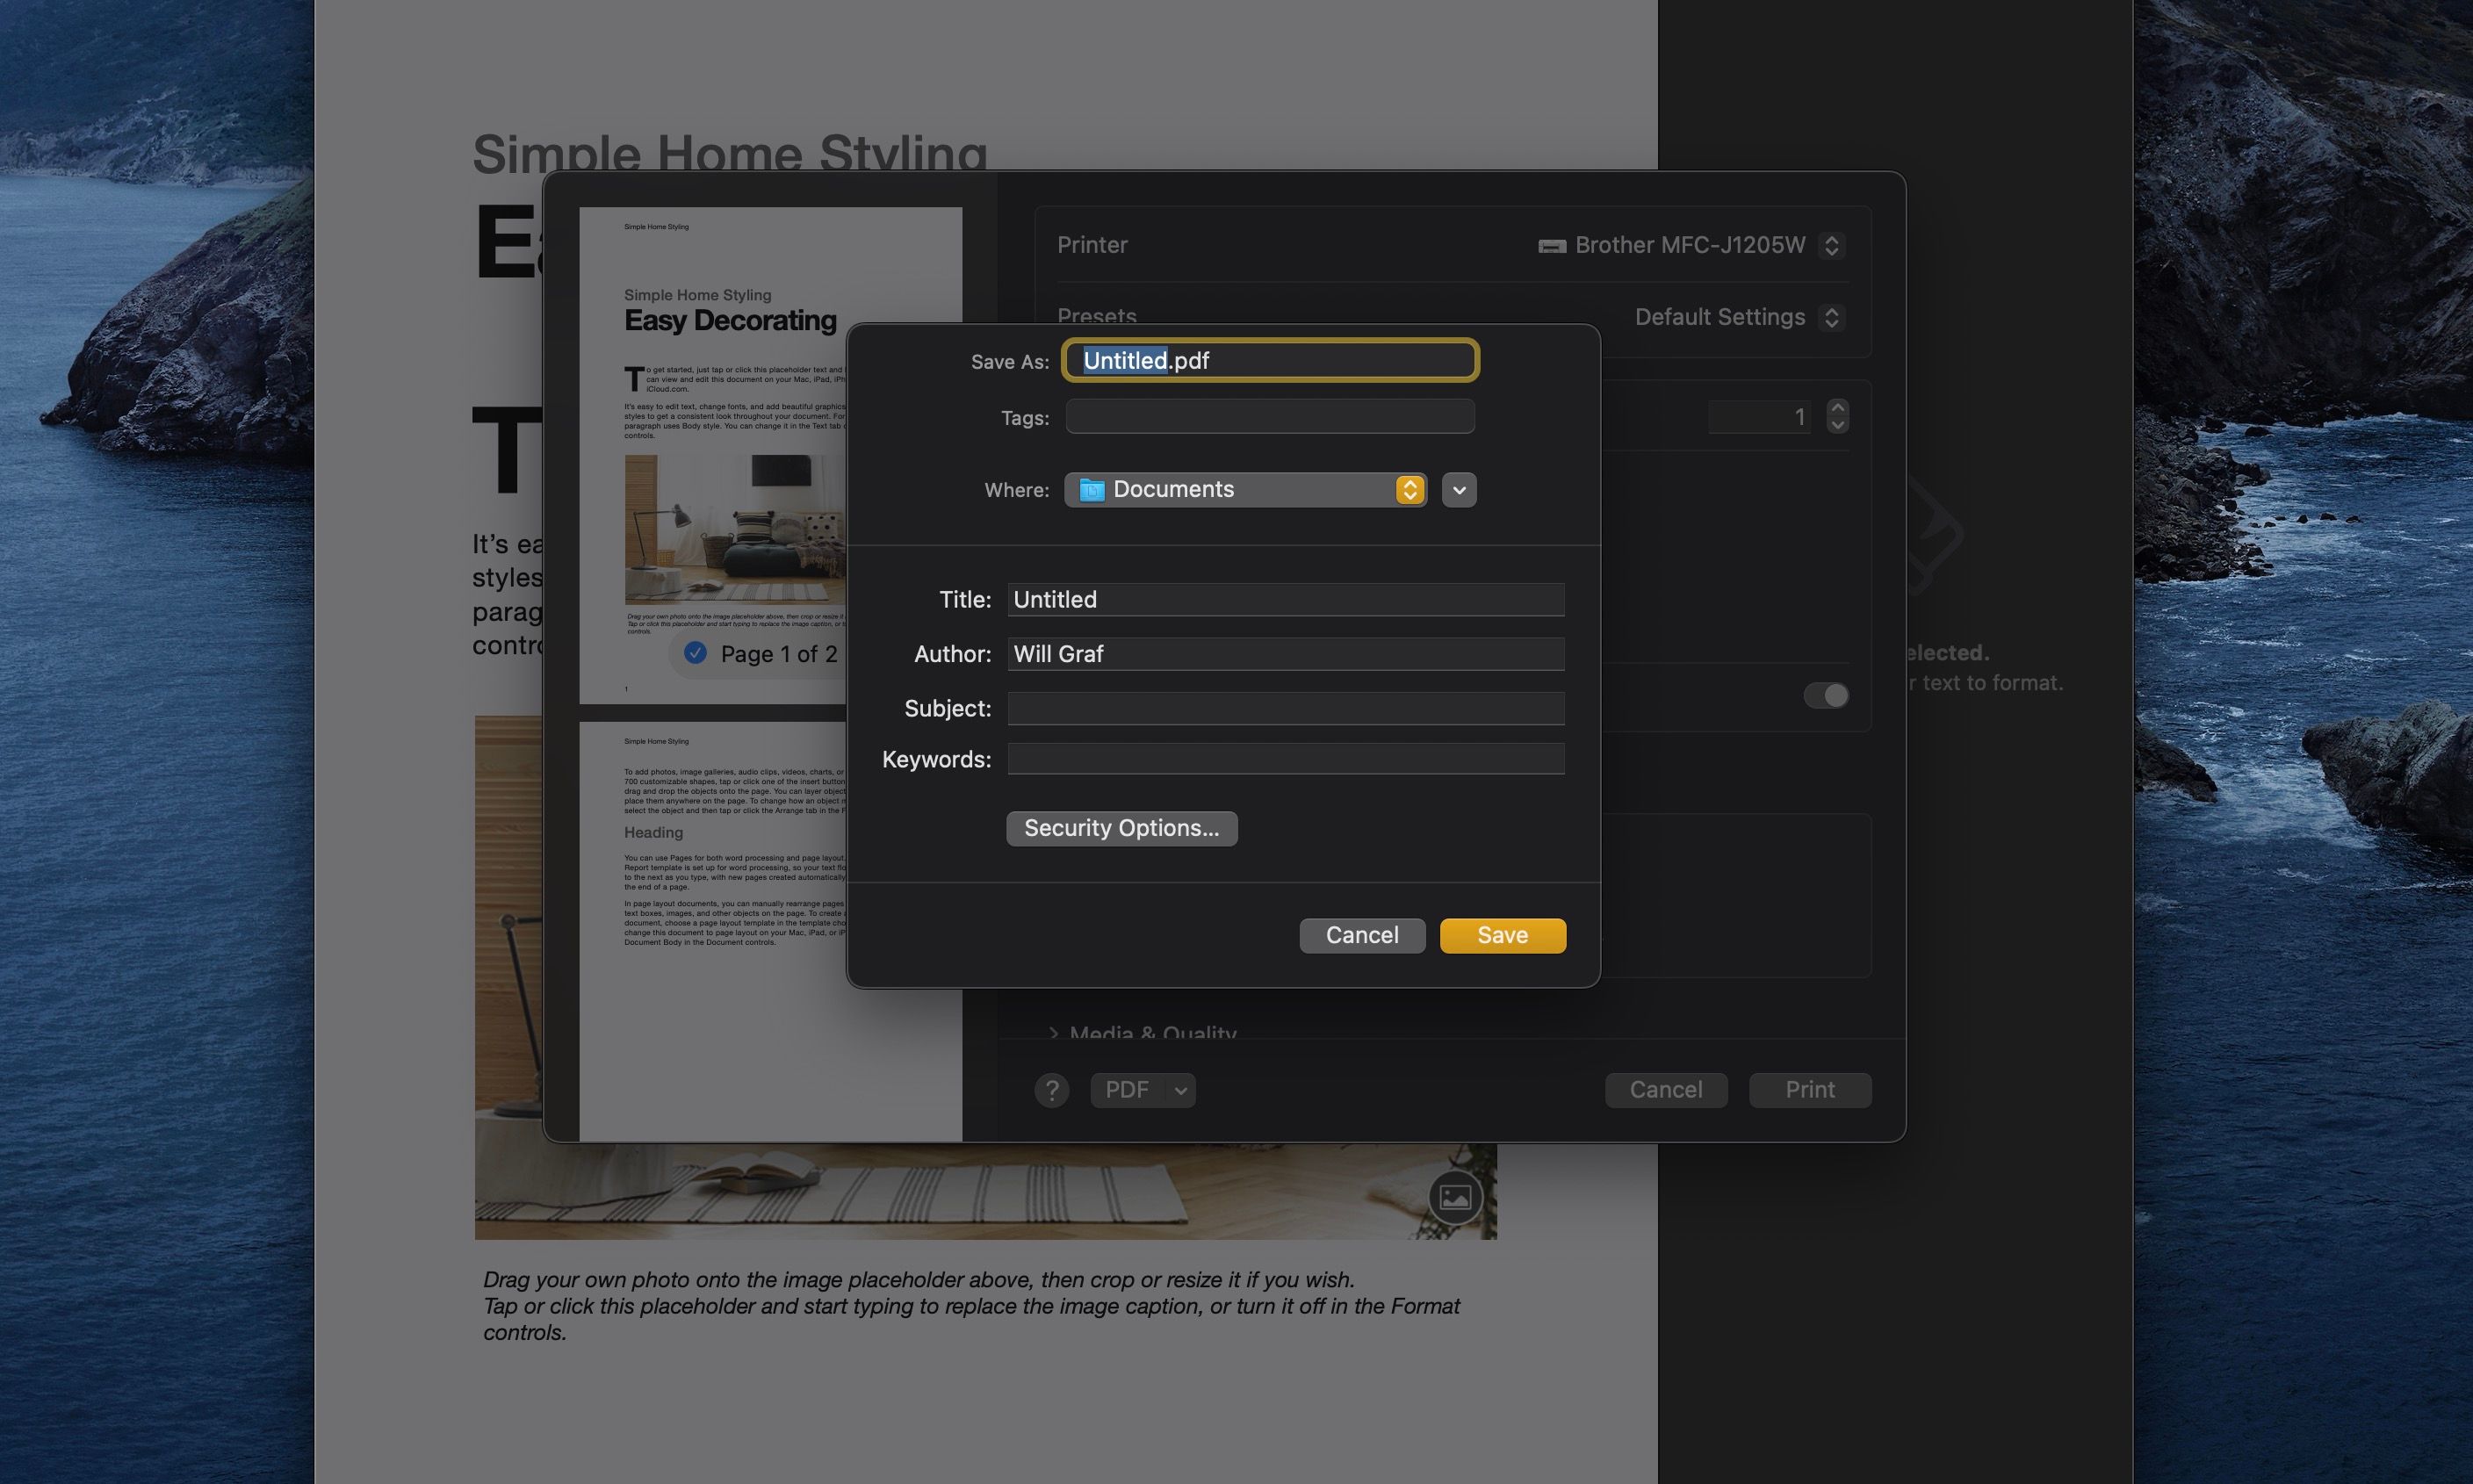Click the help question mark button

click(1051, 1090)
